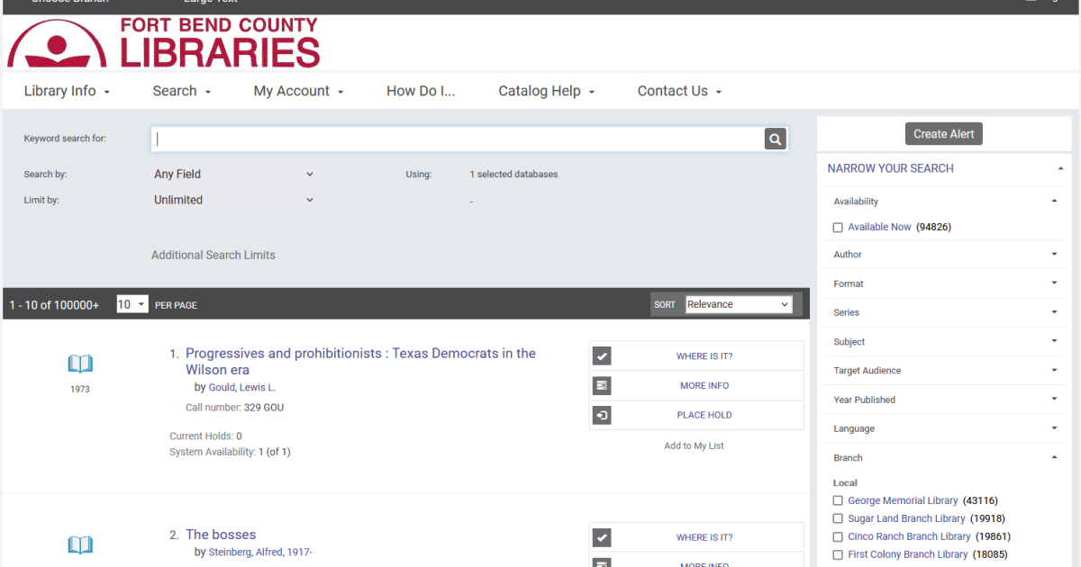Click the 1 selected databases link
The height and width of the screenshot is (567, 1081).
[x=513, y=175]
